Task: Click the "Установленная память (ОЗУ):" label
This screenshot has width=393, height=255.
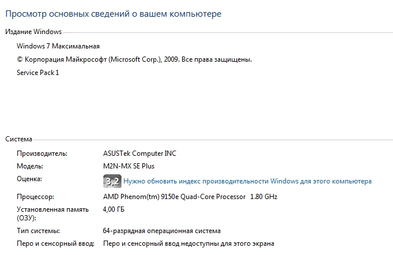Action: click(x=44, y=213)
